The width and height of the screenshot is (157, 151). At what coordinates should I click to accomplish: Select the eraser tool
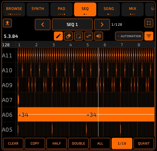(68, 36)
